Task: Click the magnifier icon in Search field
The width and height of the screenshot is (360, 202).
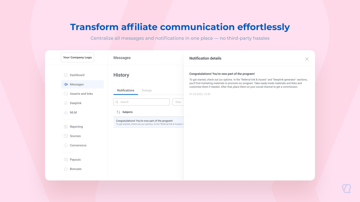Action: coord(117,102)
